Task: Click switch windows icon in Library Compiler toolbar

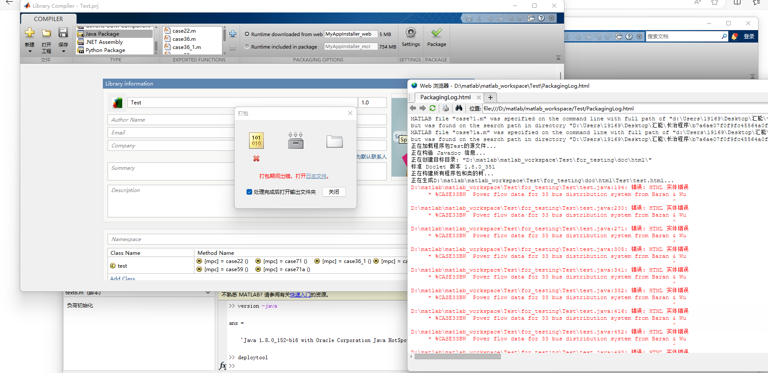Action: (531, 18)
